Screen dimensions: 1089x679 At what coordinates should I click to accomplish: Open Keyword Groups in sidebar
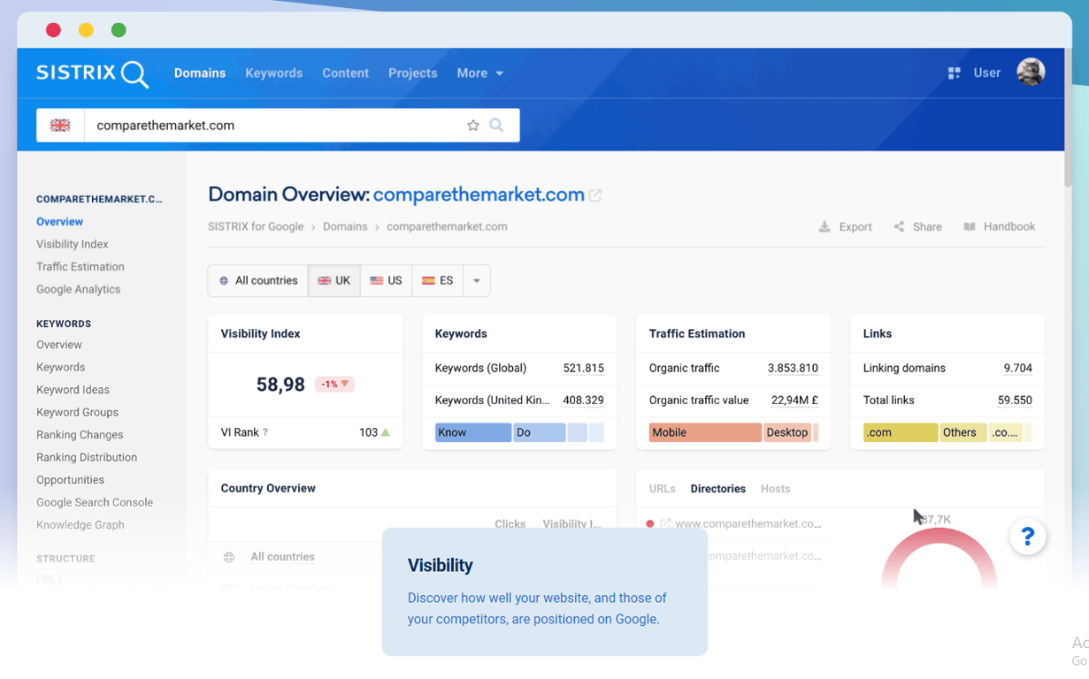point(77,413)
